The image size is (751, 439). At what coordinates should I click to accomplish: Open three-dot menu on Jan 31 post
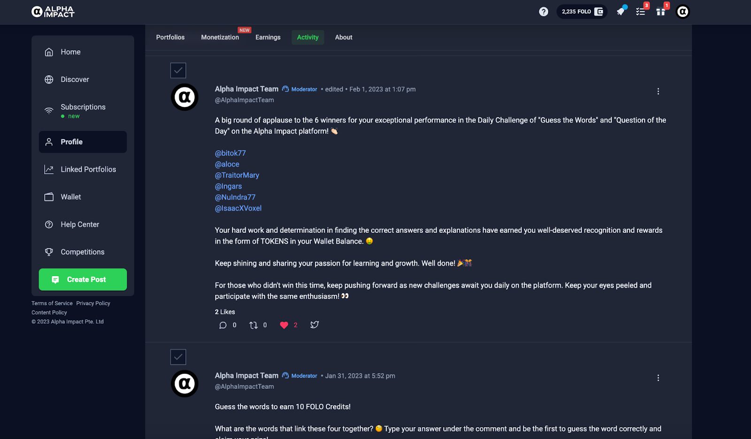pyautogui.click(x=658, y=378)
